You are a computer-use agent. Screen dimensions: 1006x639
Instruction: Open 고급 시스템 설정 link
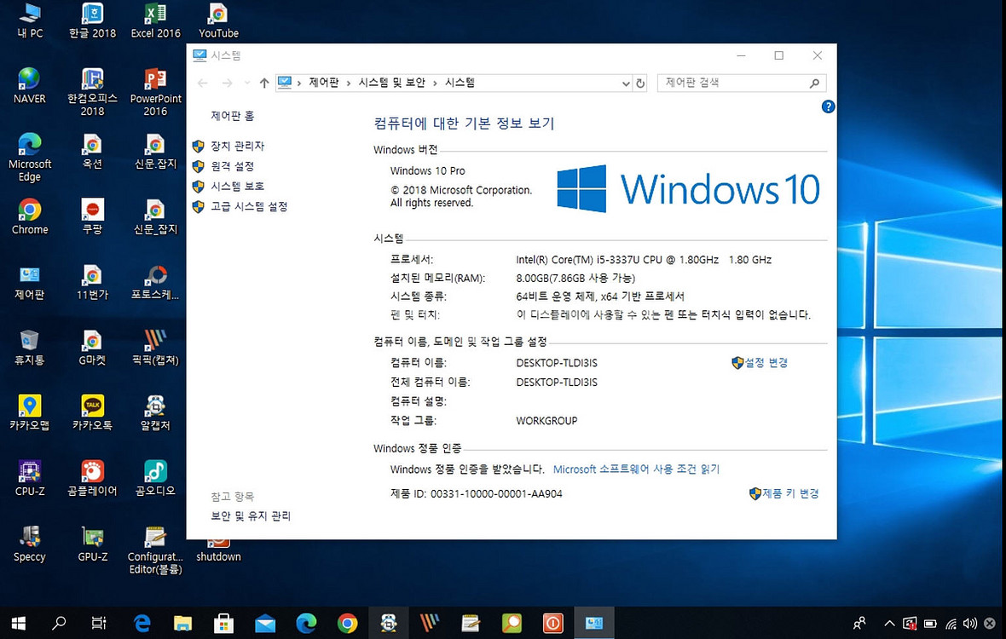pos(249,206)
